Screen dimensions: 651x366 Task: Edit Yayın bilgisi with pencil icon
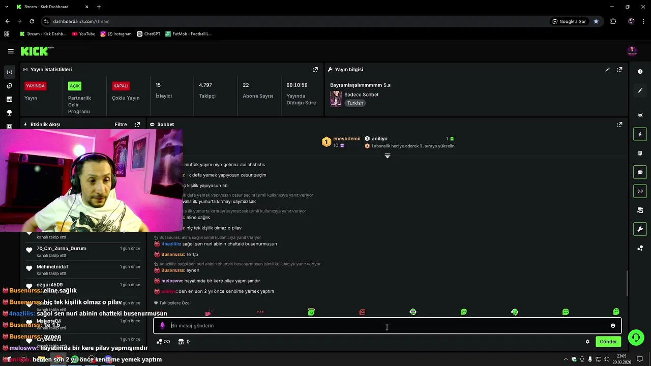tap(607, 70)
